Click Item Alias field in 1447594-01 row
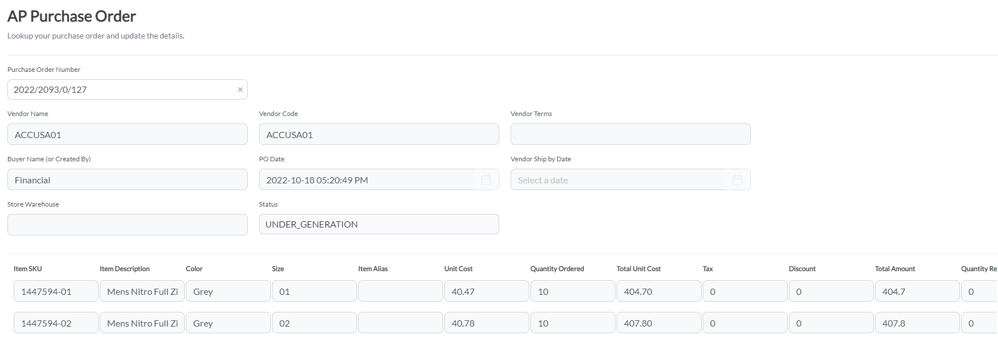This screenshot has width=998, height=339. pyautogui.click(x=401, y=291)
